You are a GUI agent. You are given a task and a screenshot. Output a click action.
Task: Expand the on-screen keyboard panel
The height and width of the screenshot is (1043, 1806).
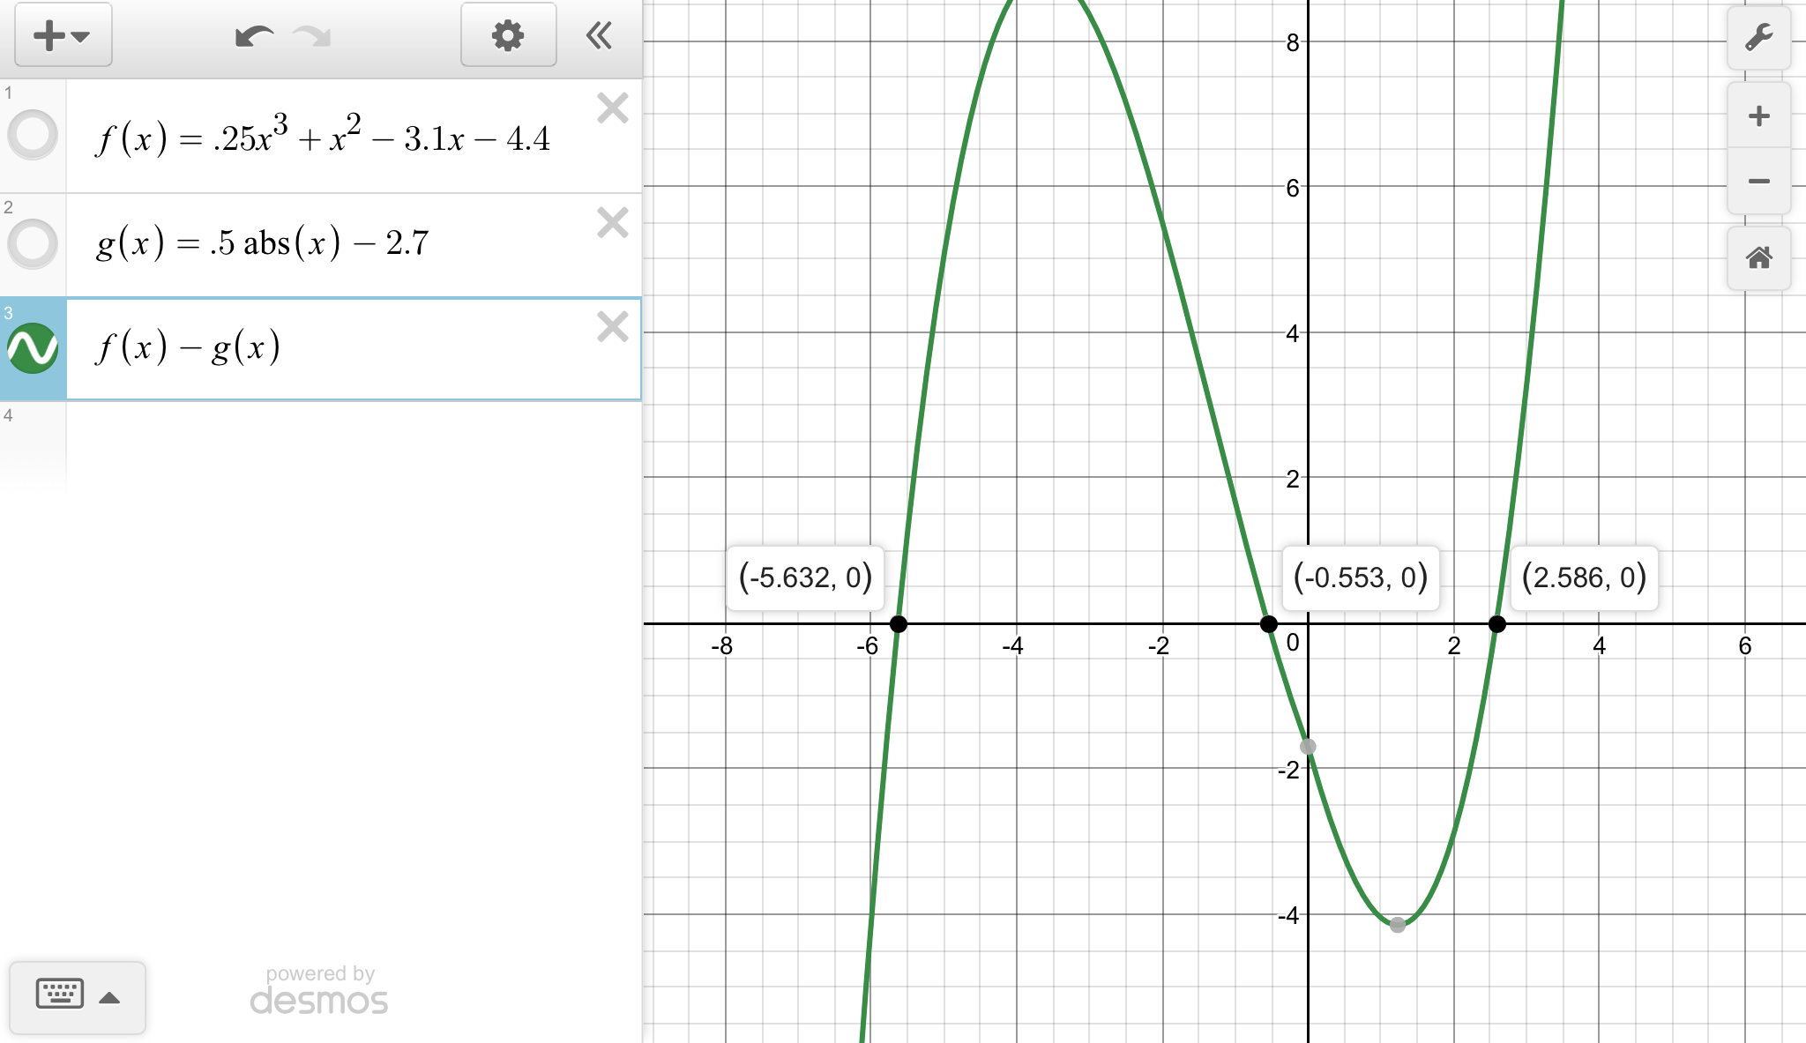coord(78,997)
